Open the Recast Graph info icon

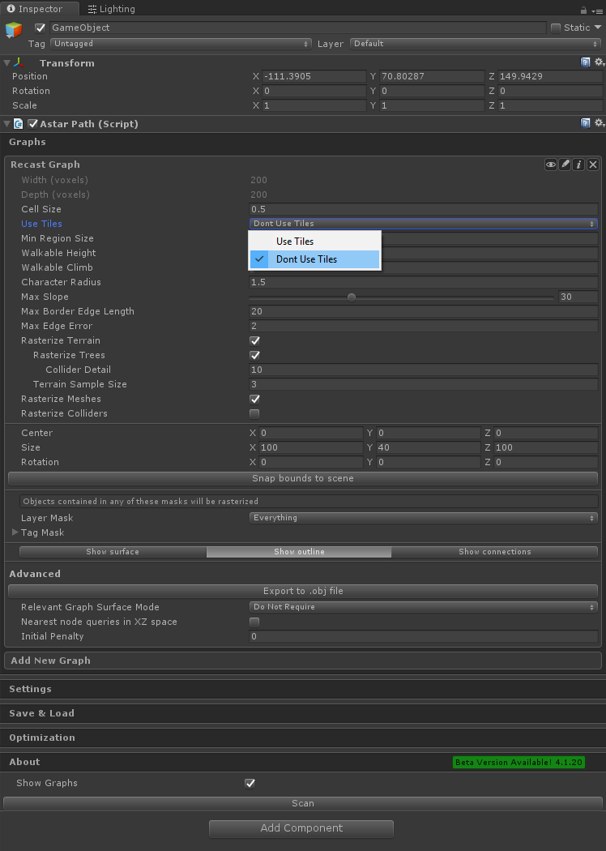coord(578,165)
